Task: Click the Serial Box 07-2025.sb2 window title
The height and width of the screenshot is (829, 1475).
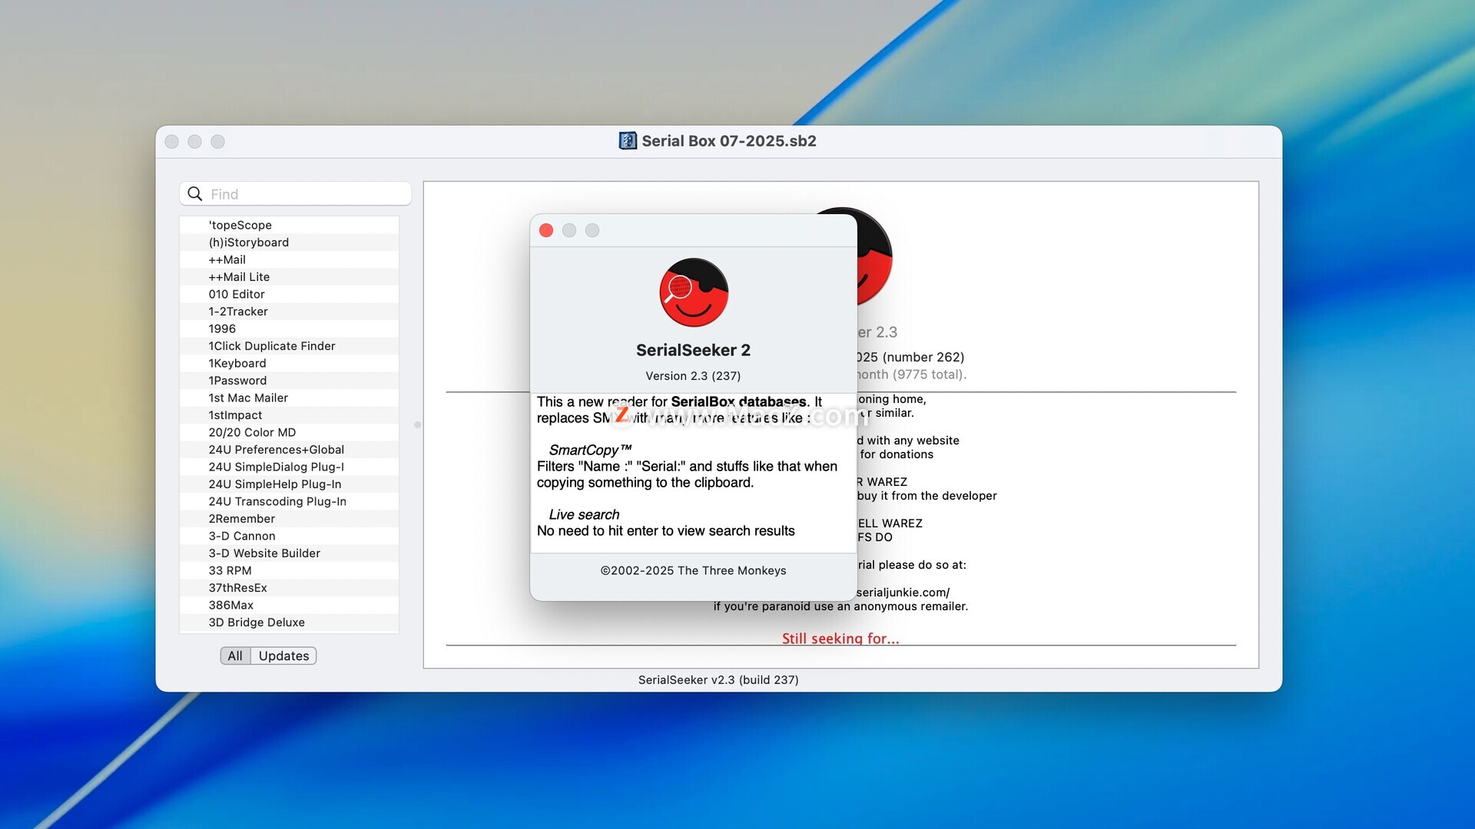Action: pos(729,140)
